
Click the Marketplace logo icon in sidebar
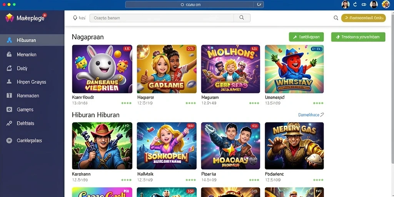[x=10, y=18]
